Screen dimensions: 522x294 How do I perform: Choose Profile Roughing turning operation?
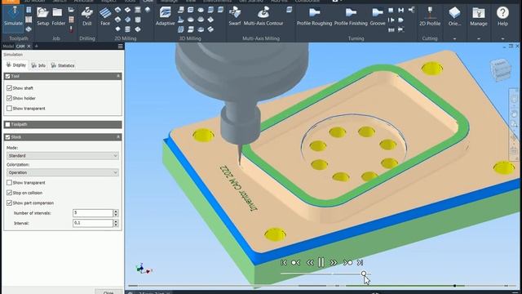tap(314, 17)
